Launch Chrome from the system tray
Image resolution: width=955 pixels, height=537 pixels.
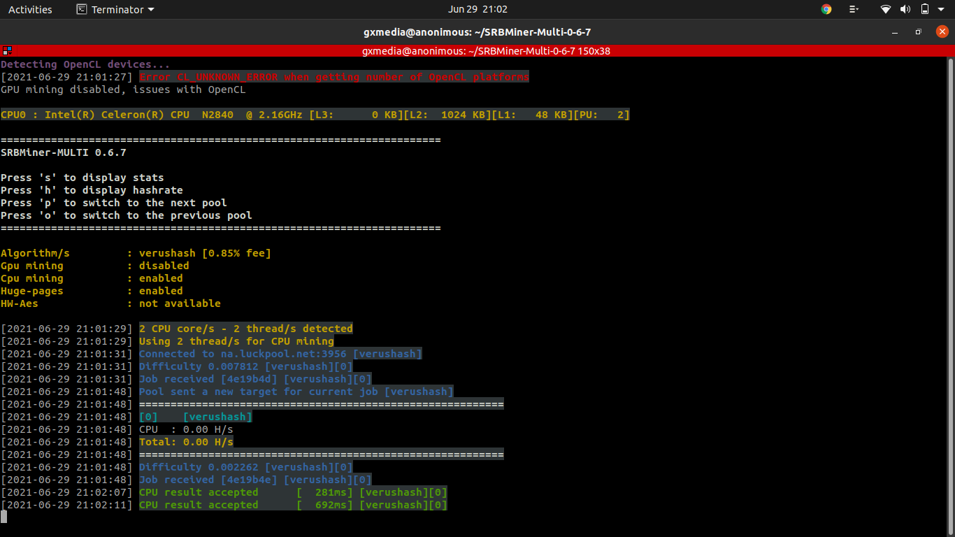(x=826, y=9)
